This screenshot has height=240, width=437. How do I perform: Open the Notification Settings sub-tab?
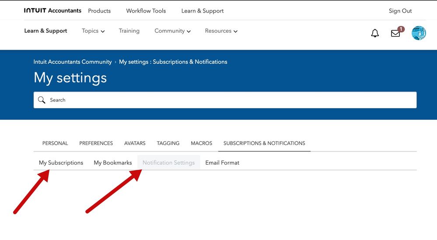(168, 163)
